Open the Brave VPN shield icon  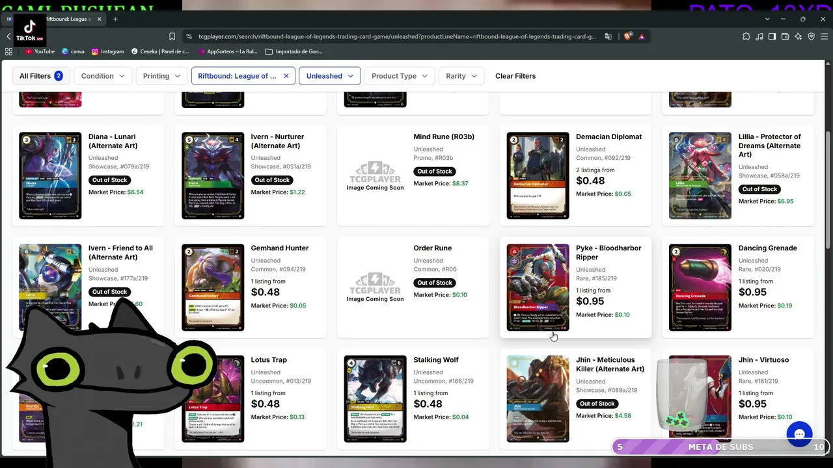(811, 36)
